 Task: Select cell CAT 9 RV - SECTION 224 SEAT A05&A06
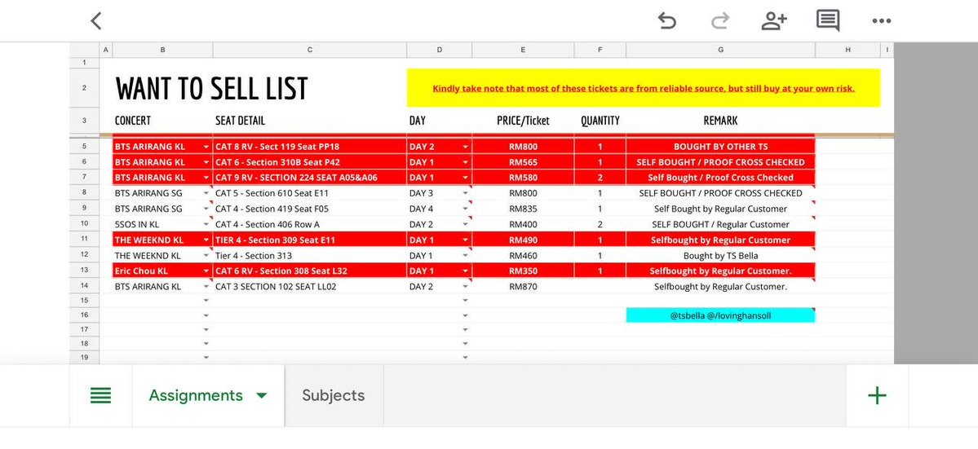[310, 178]
